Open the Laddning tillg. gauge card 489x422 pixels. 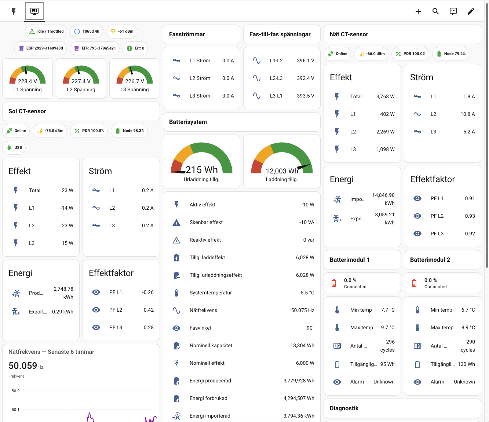click(x=282, y=161)
